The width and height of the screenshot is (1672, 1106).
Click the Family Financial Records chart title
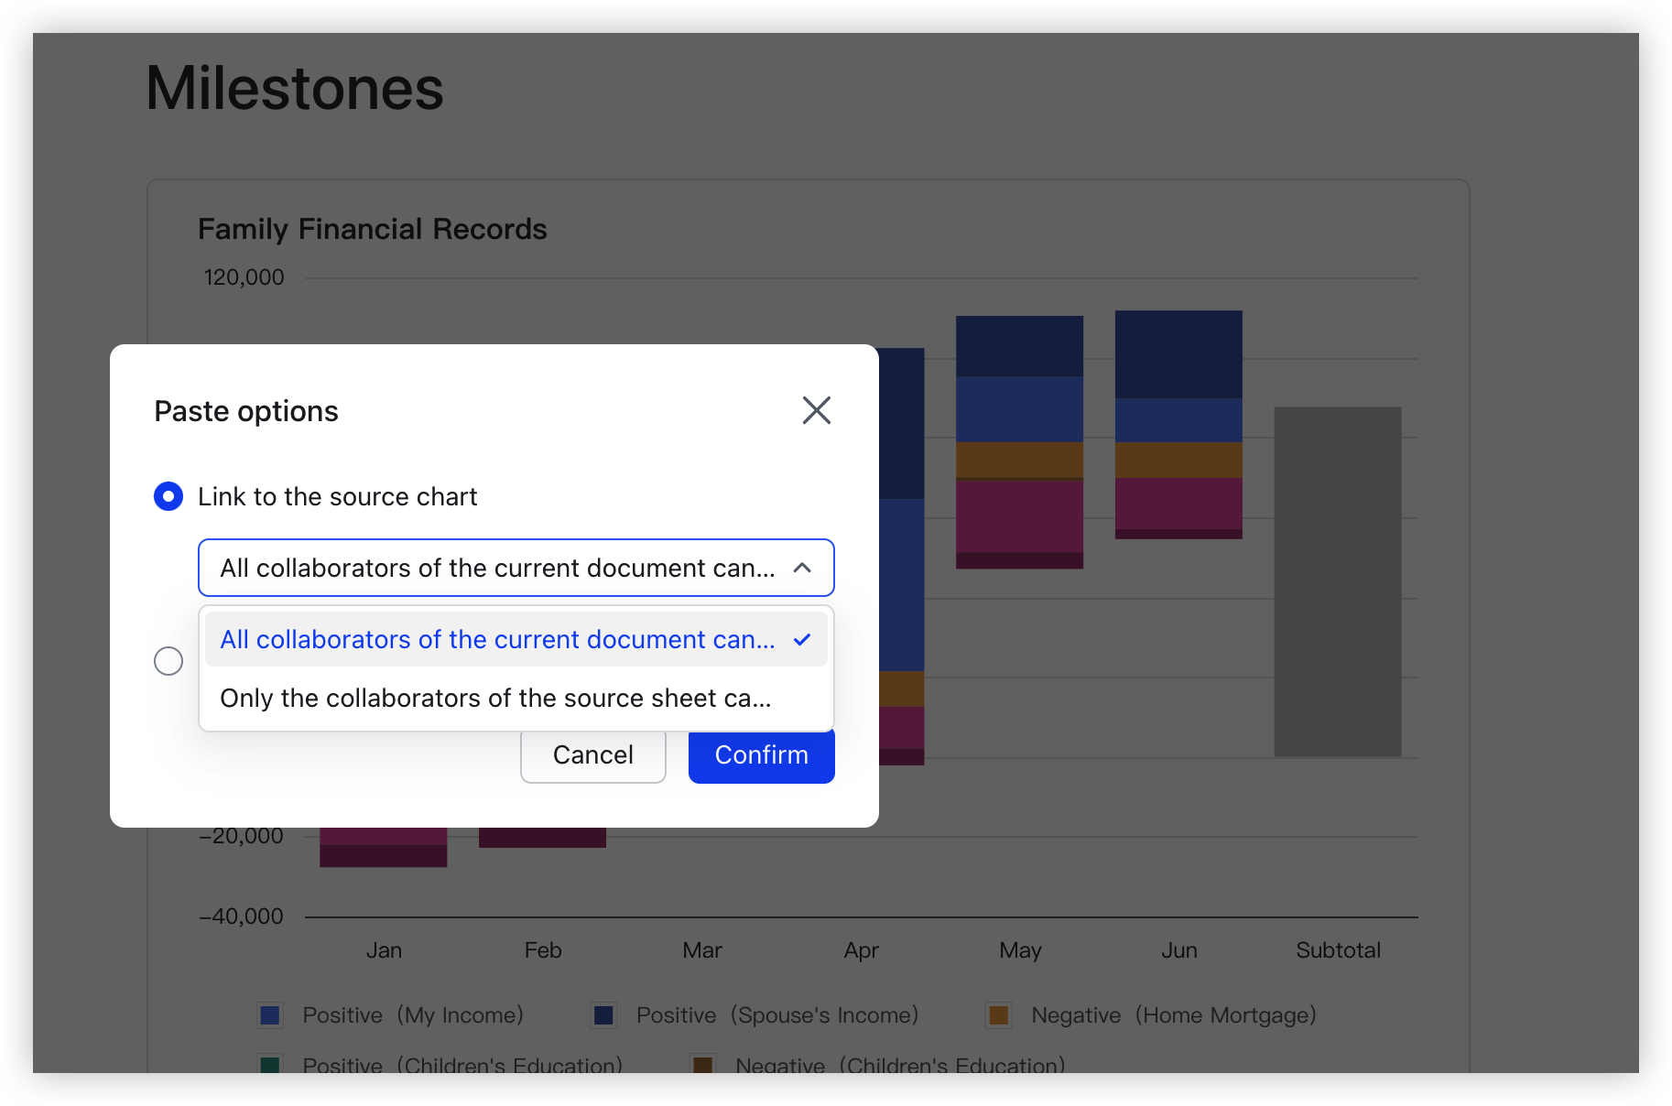coord(372,229)
